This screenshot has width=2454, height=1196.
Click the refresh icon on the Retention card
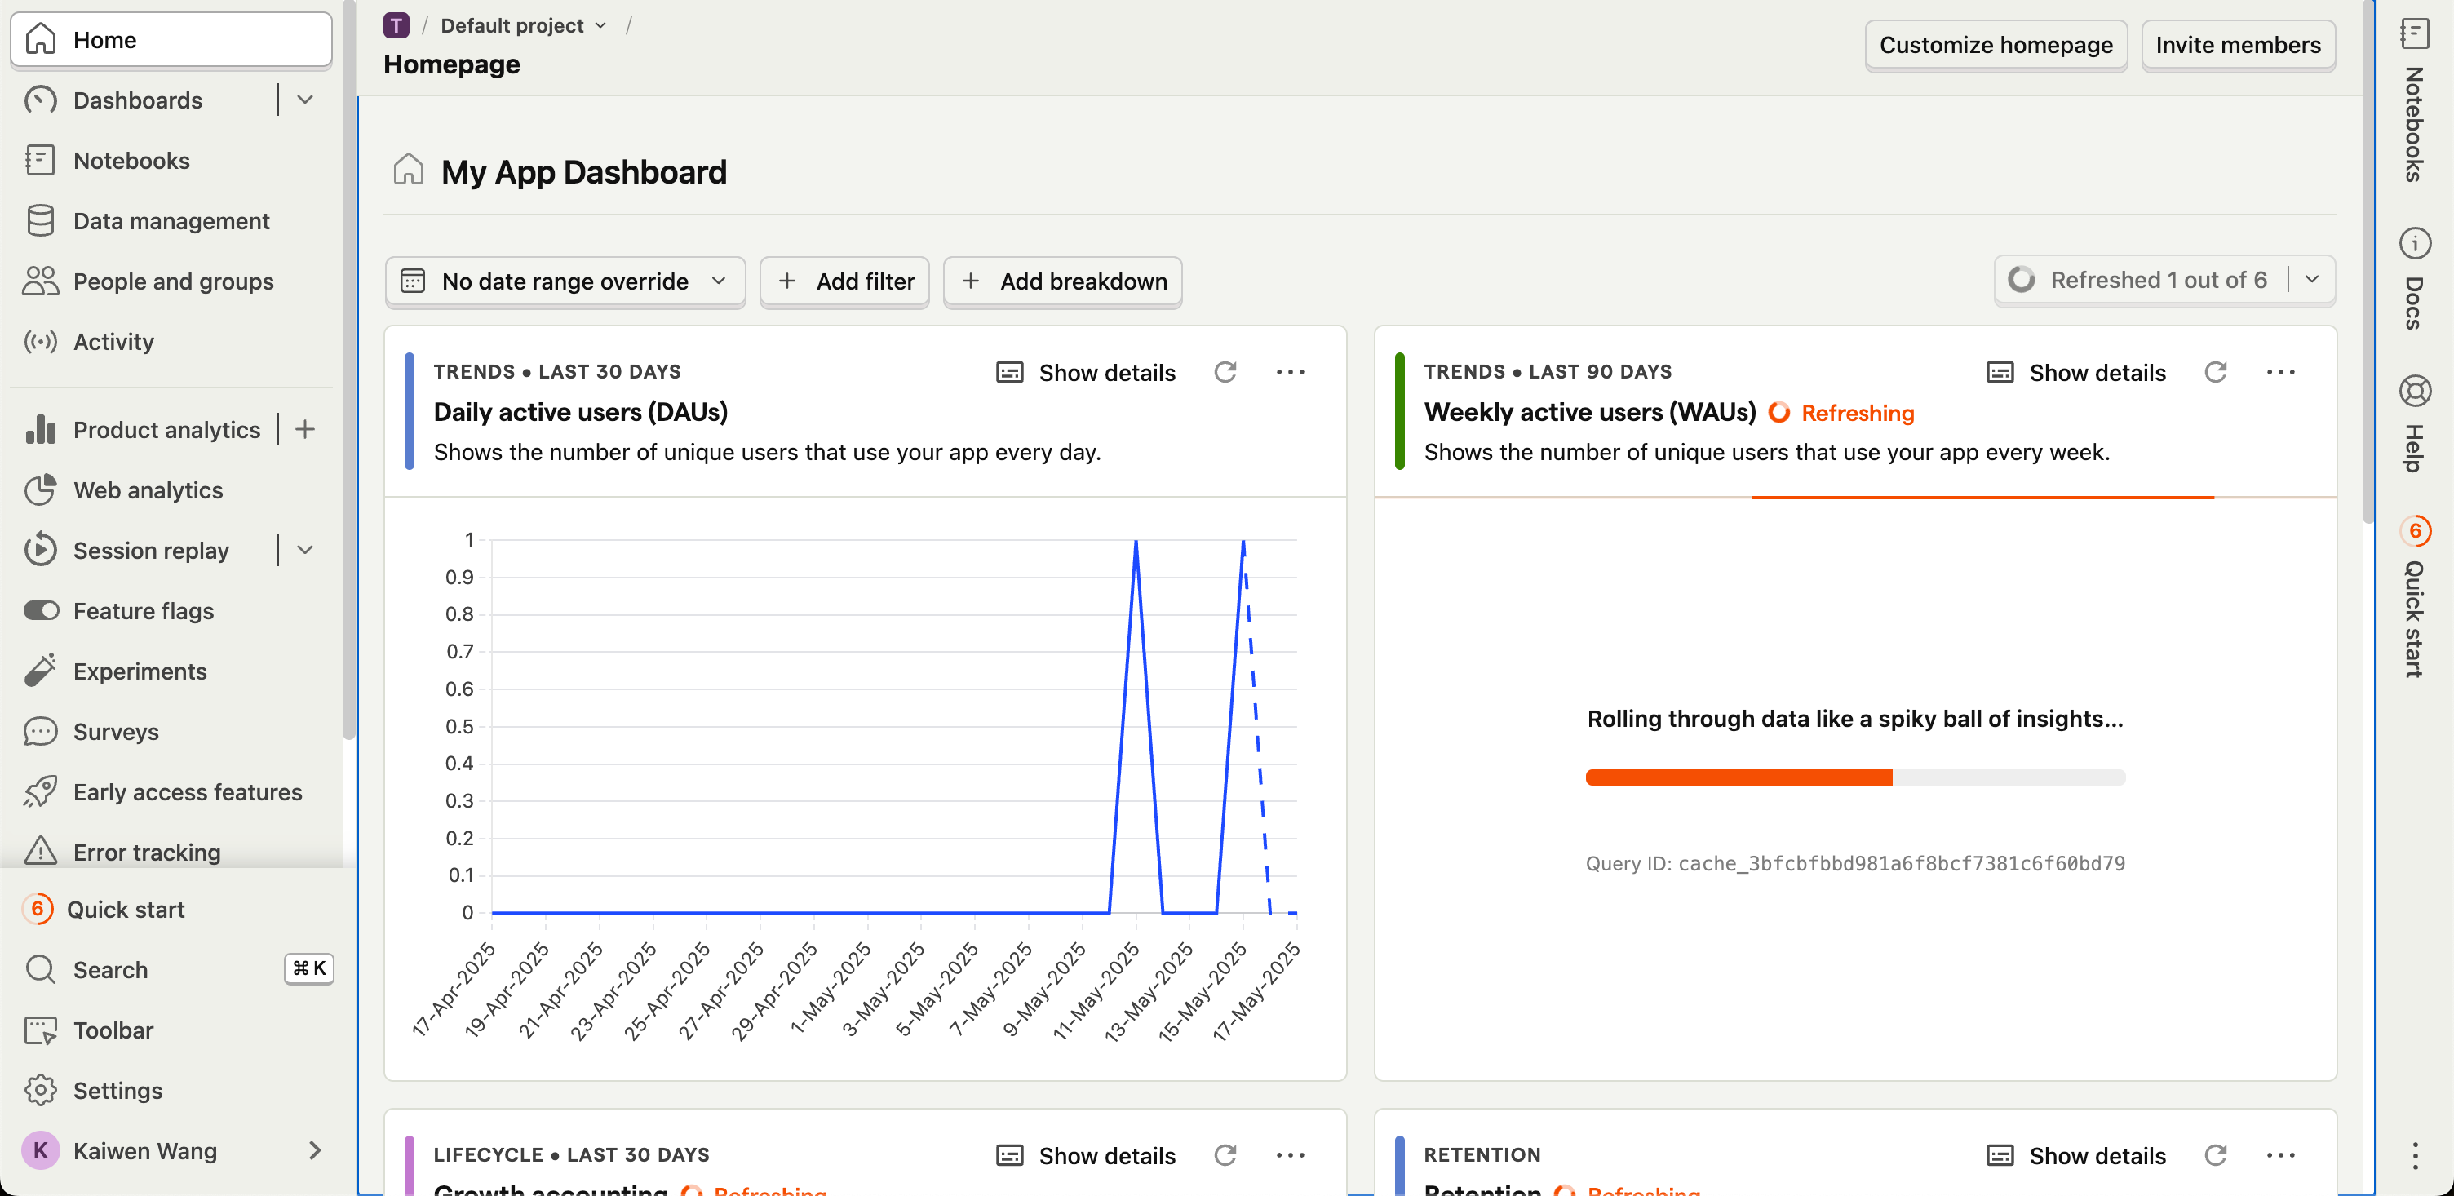point(2215,1155)
